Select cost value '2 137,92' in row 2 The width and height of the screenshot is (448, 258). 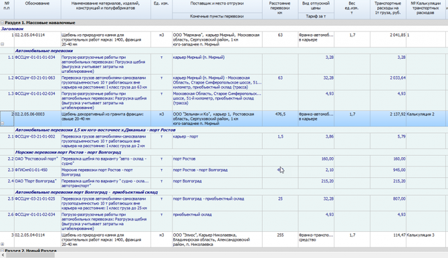pyautogui.click(x=388, y=118)
